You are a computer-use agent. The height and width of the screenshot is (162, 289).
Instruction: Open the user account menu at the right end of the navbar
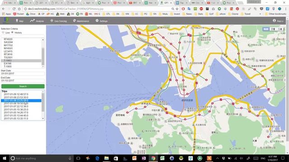(x=278, y=21)
